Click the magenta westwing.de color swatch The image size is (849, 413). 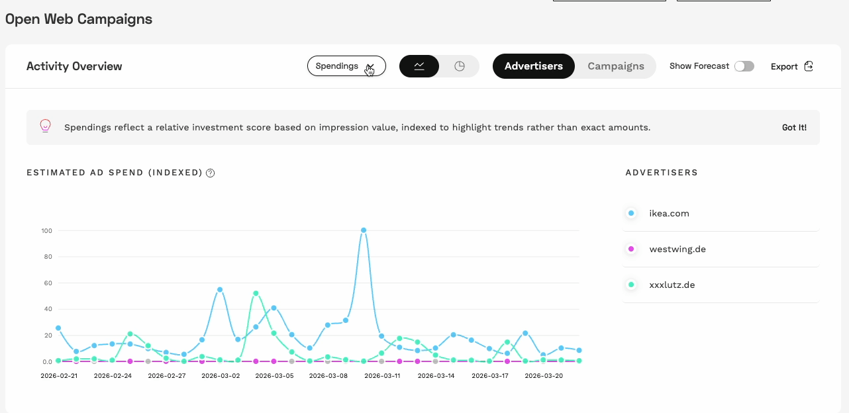(x=630, y=249)
